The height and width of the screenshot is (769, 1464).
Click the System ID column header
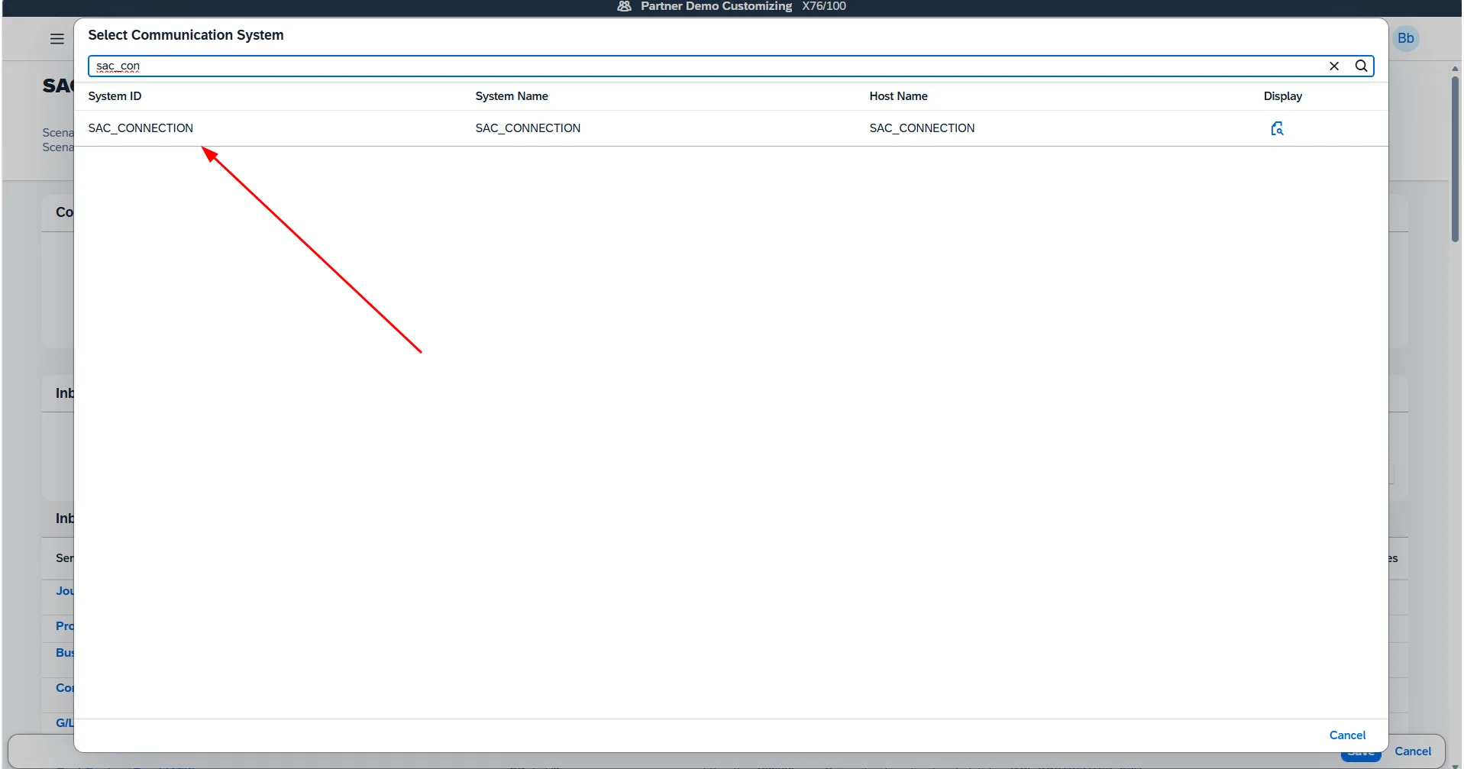click(x=115, y=96)
